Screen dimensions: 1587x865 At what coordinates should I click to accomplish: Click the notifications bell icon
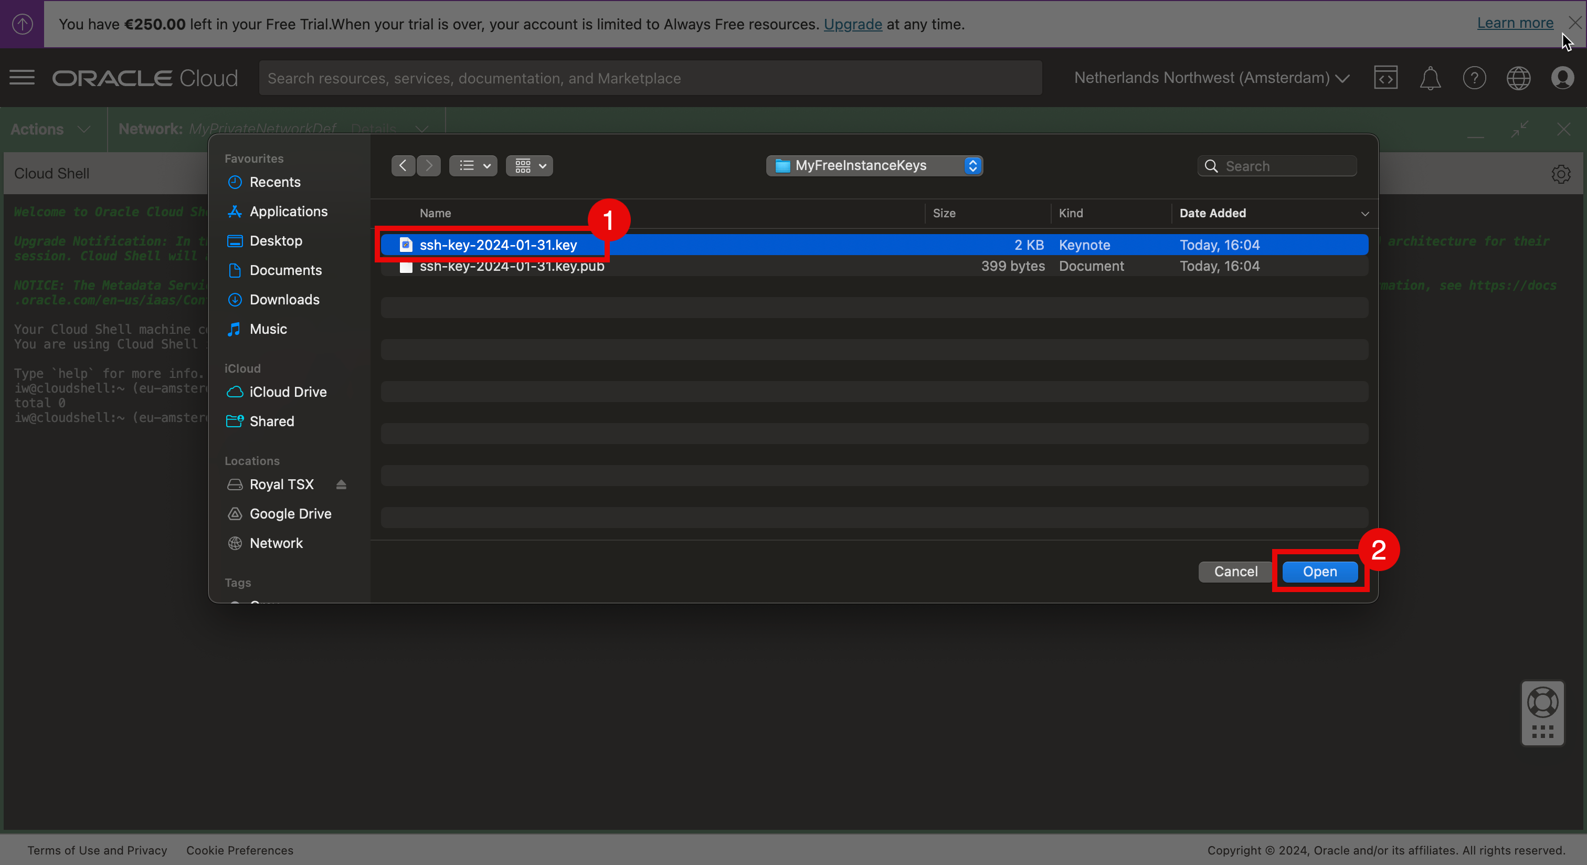[1430, 78]
